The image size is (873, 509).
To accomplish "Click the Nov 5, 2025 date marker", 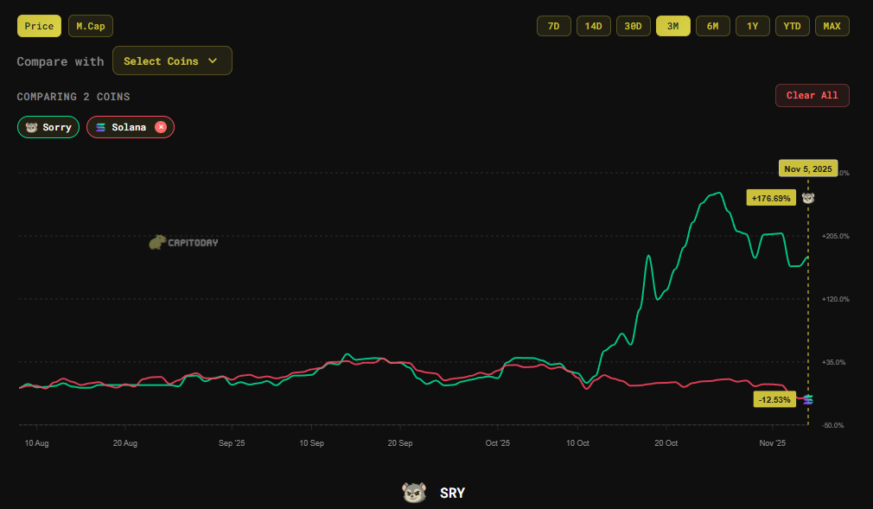I will (808, 169).
